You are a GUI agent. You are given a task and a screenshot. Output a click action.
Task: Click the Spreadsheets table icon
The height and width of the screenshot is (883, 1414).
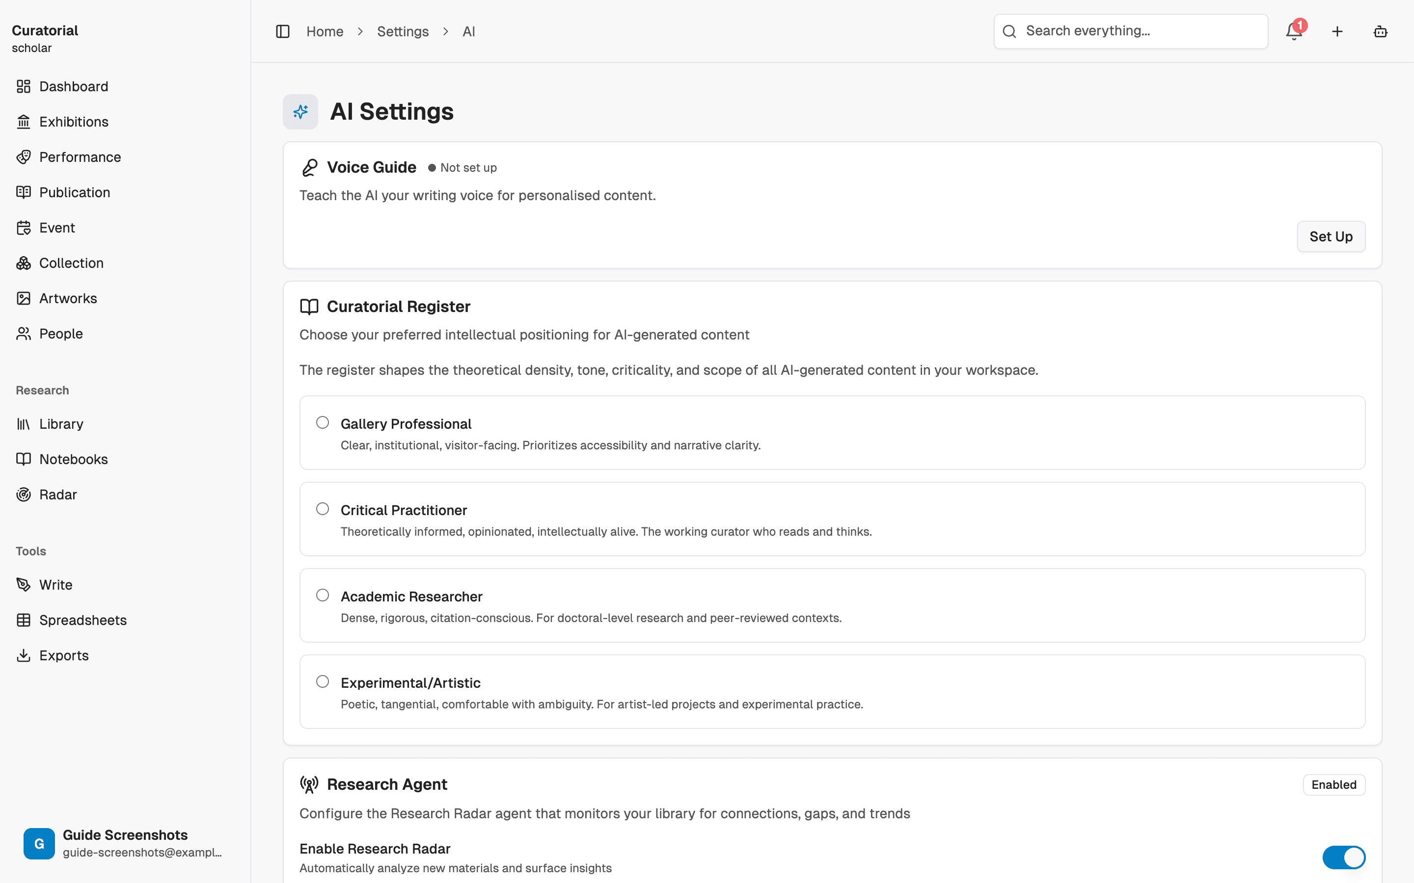click(24, 620)
